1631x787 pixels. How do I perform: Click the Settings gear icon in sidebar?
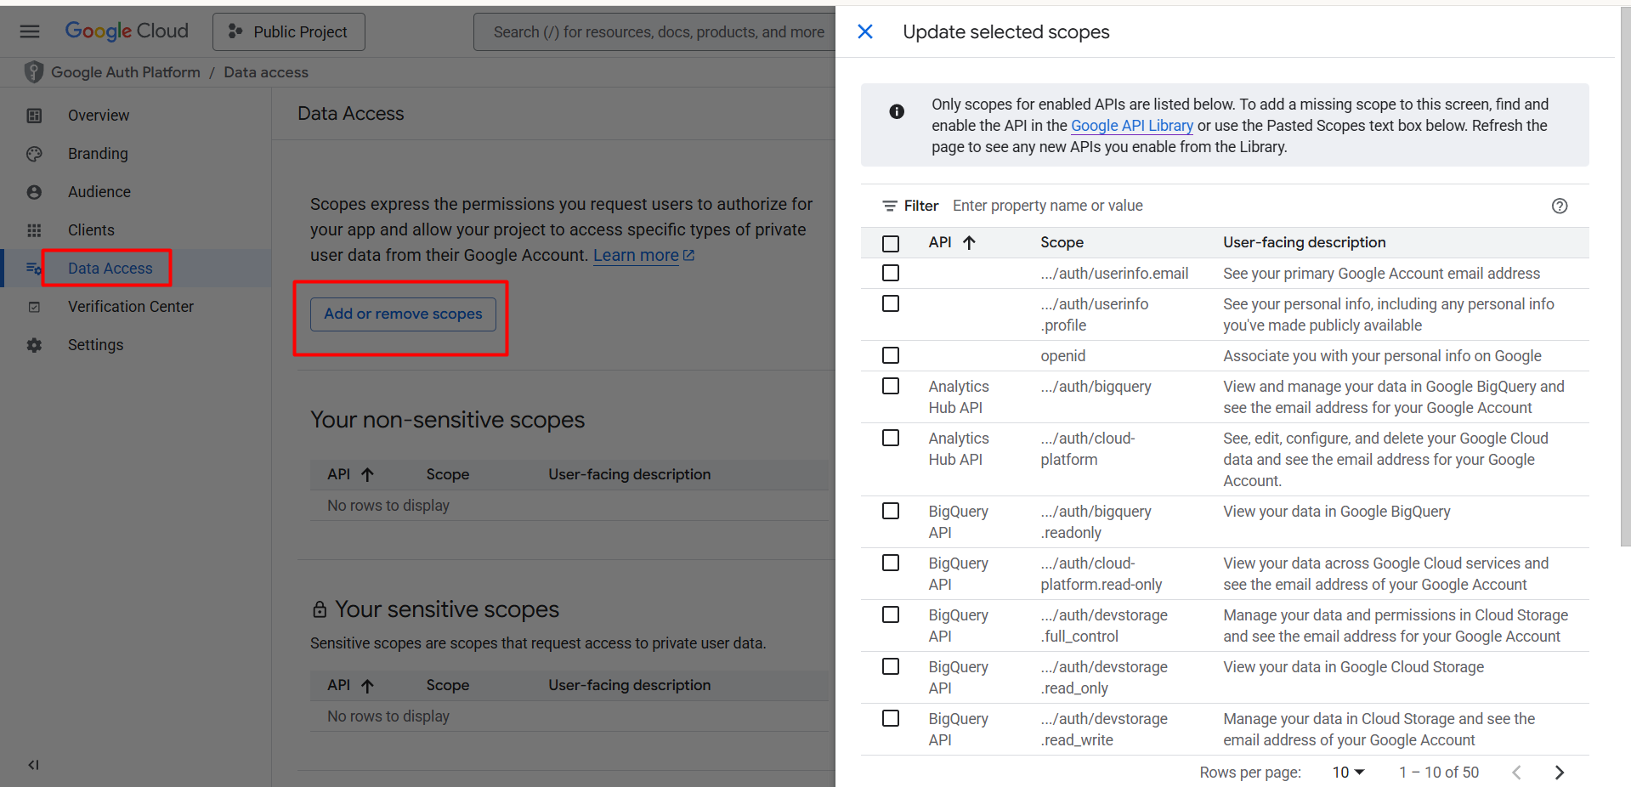(34, 345)
